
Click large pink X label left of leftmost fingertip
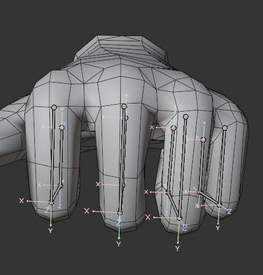tap(21, 201)
